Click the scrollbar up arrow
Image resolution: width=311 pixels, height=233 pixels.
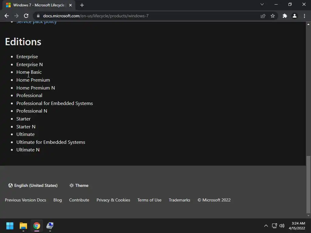tap(308, 24)
